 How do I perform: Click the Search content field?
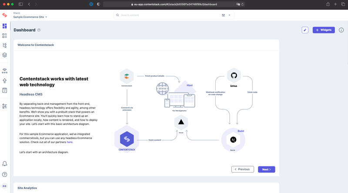click(170, 15)
